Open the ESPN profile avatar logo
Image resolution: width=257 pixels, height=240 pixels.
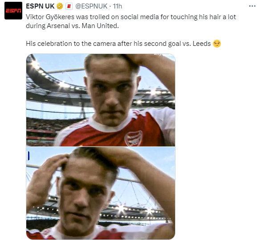coord(13,11)
